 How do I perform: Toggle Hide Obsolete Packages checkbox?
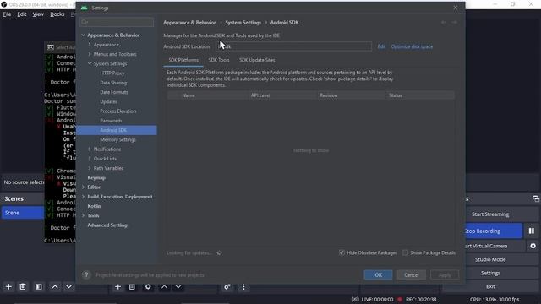coord(342,252)
